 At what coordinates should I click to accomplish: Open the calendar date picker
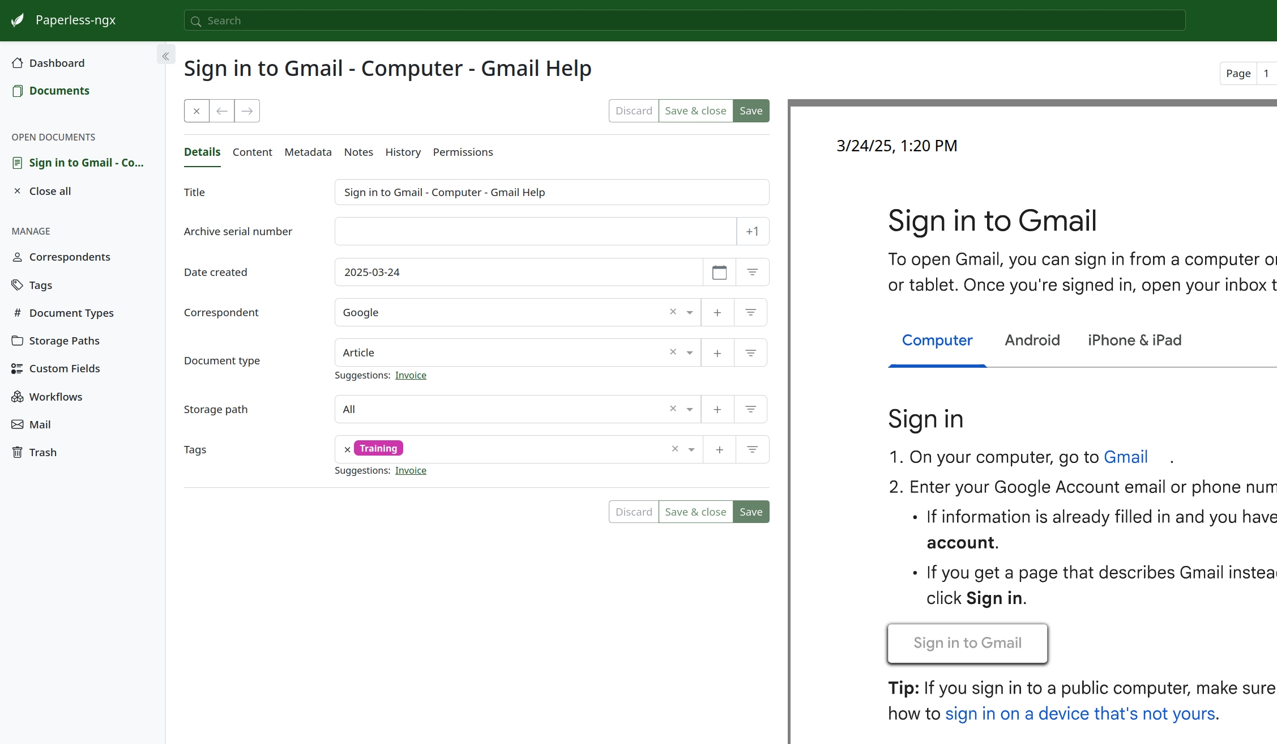pos(720,272)
